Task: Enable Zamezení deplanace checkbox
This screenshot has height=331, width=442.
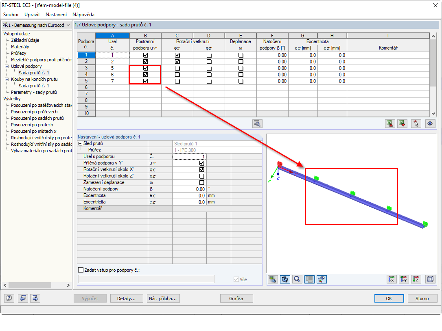Action: tap(202, 182)
